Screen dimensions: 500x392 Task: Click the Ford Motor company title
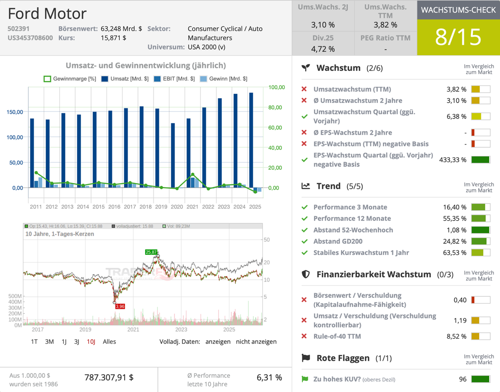[x=47, y=14]
